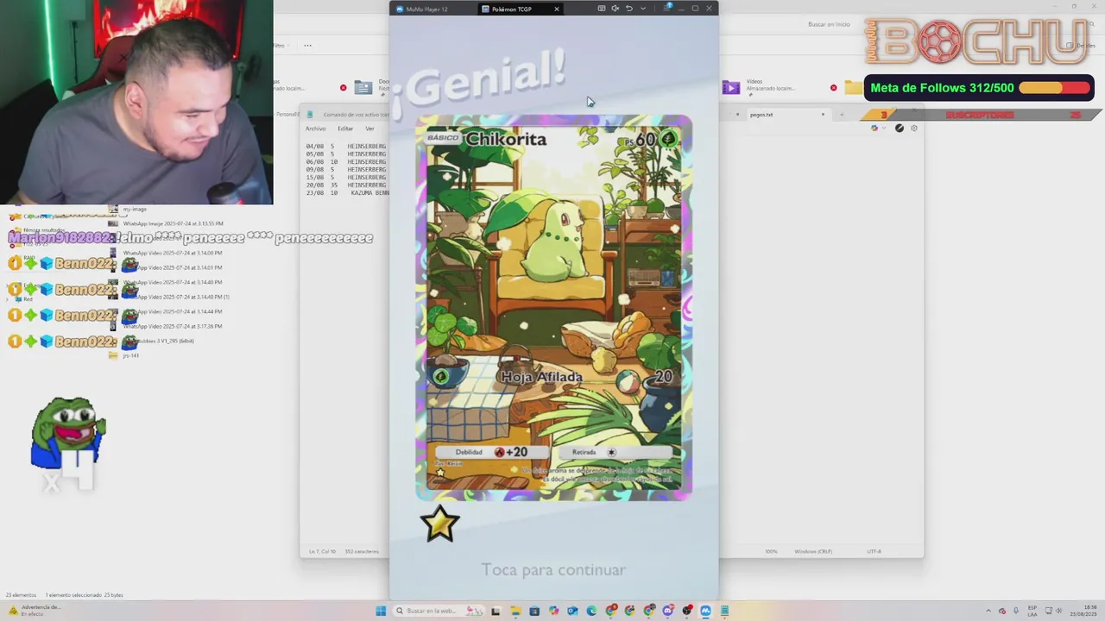Open Microsoft Store from the taskbar

click(534, 612)
